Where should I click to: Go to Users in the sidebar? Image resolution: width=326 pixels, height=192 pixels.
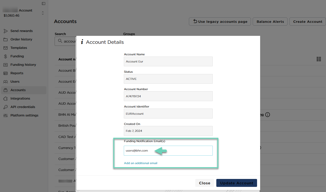tap(15, 82)
